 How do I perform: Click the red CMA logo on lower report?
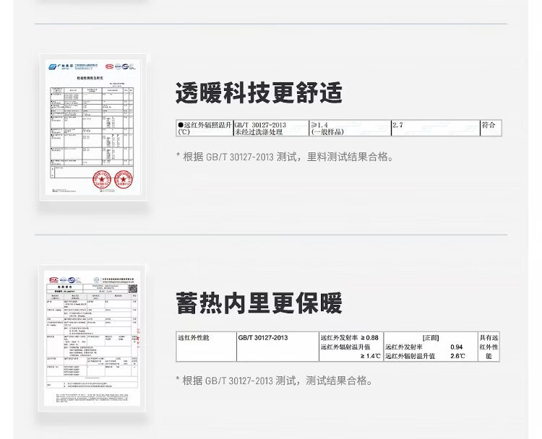click(53, 280)
